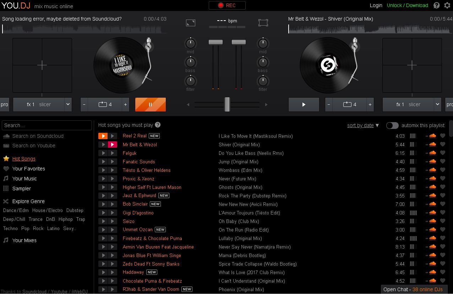Pause the left deck

tap(151, 104)
